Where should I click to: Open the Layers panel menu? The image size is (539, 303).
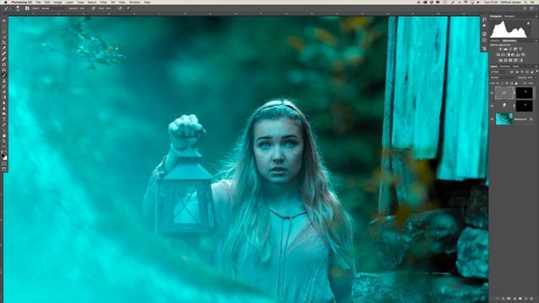pyautogui.click(x=536, y=66)
